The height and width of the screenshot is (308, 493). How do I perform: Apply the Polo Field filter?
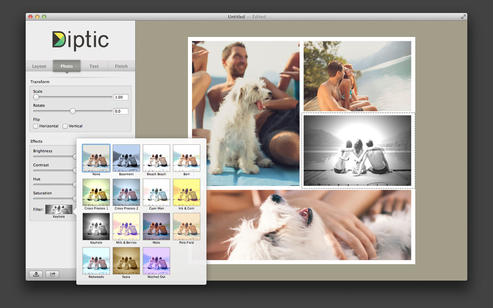pos(186,226)
